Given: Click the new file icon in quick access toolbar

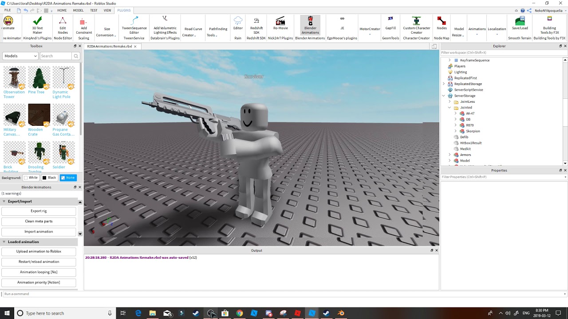Looking at the screenshot, I should [x=18, y=10].
